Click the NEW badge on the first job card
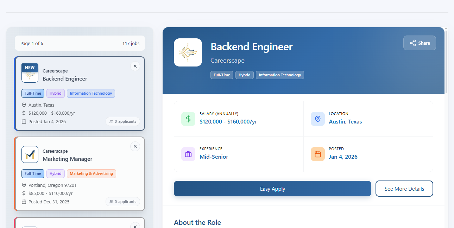This screenshot has height=228, width=454. coord(30,68)
